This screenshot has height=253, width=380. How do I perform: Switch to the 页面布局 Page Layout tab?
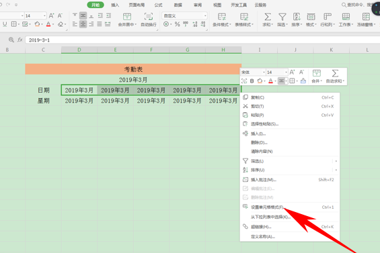[137, 5]
